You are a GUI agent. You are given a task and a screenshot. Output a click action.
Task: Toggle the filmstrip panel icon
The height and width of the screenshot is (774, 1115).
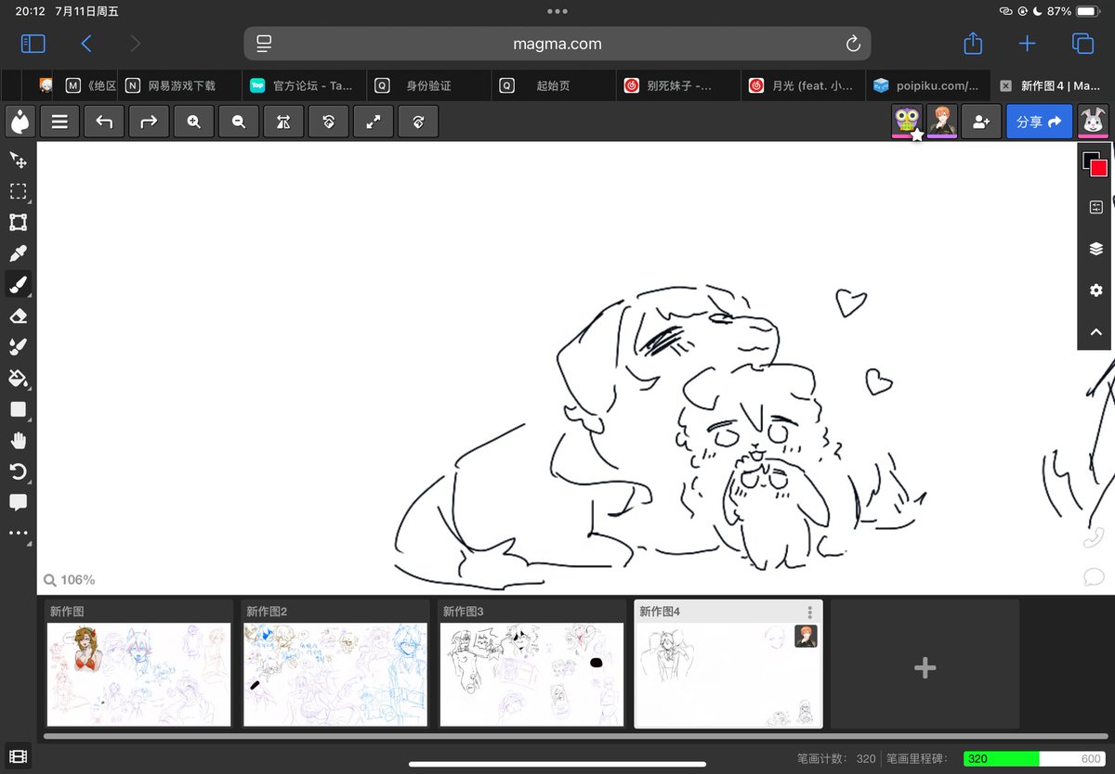coord(18,757)
